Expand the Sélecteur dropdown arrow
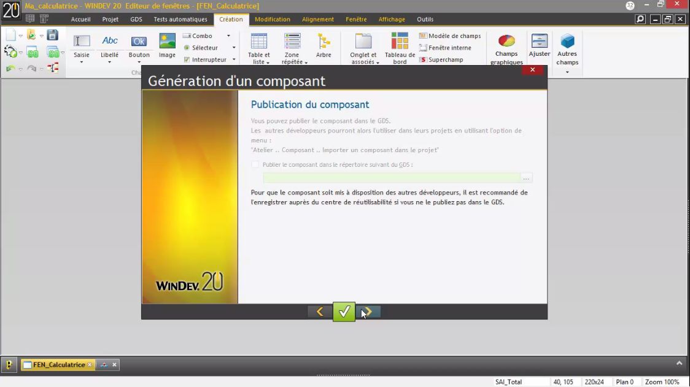The image size is (690, 387). [234, 47]
